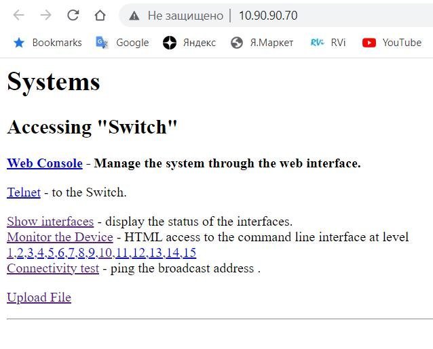Viewport: 433px width, 349px height.
Task: Select command line level 9 link
Action: pos(92,253)
